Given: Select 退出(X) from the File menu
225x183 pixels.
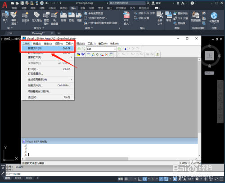Looking at the screenshot, I should point(48,97).
